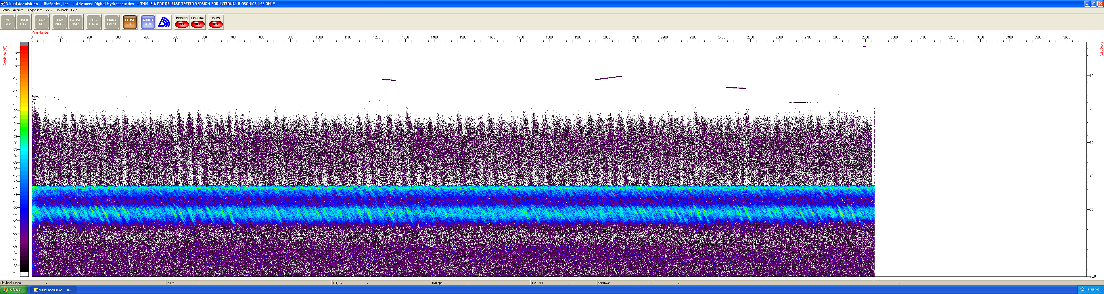Click the brown CLOSE FILE button
Screen dimensions: 1104x294
[x=130, y=22]
